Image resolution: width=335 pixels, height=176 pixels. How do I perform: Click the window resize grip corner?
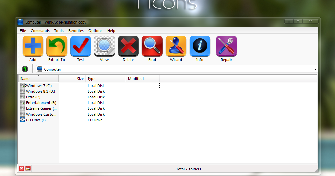pos(316,170)
